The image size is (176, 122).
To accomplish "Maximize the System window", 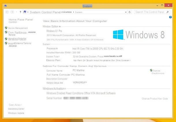I will 162,5.
